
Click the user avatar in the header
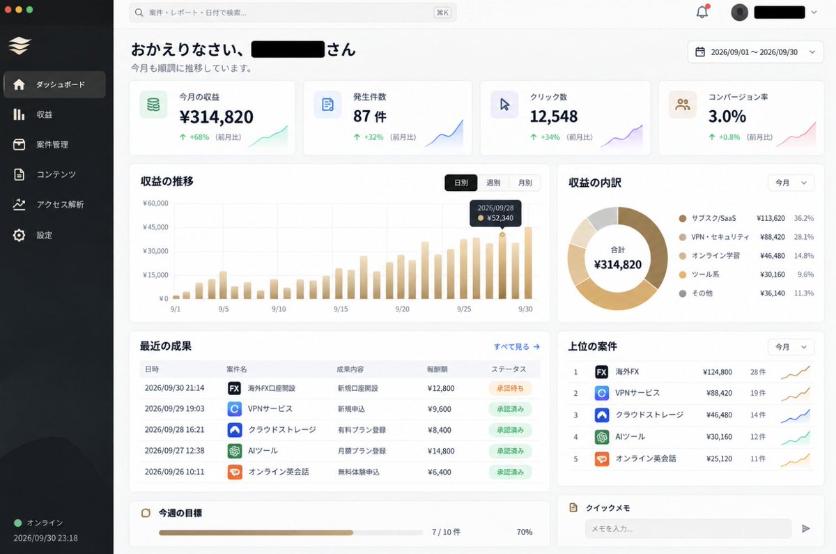(x=740, y=13)
